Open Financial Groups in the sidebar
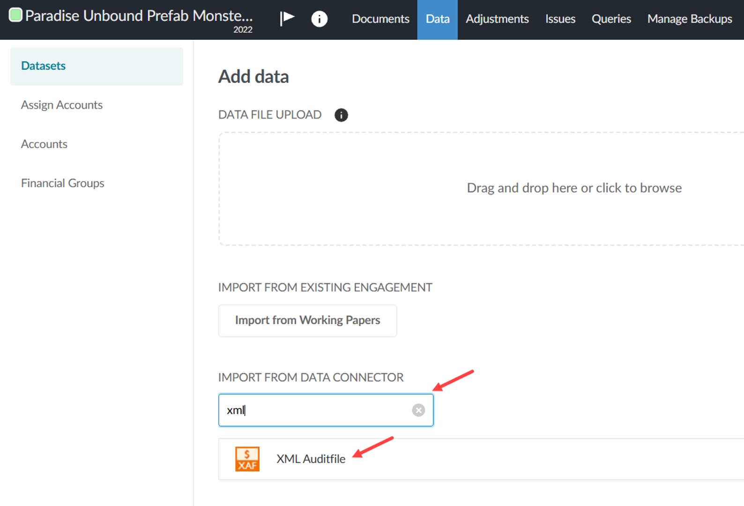The image size is (744, 506). pos(63,183)
